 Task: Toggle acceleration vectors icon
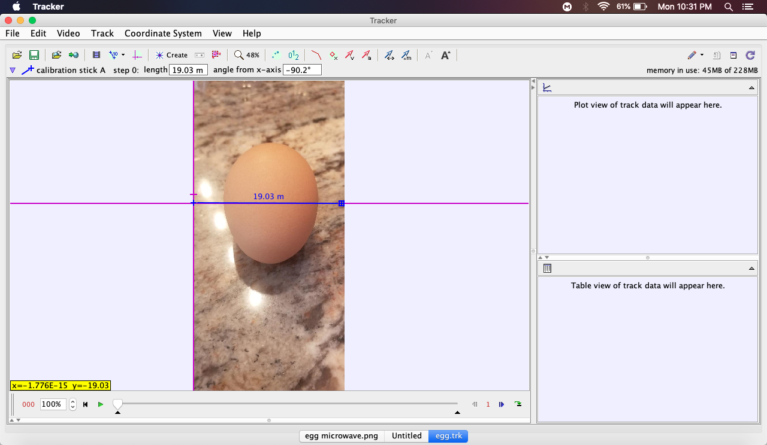[x=367, y=55]
